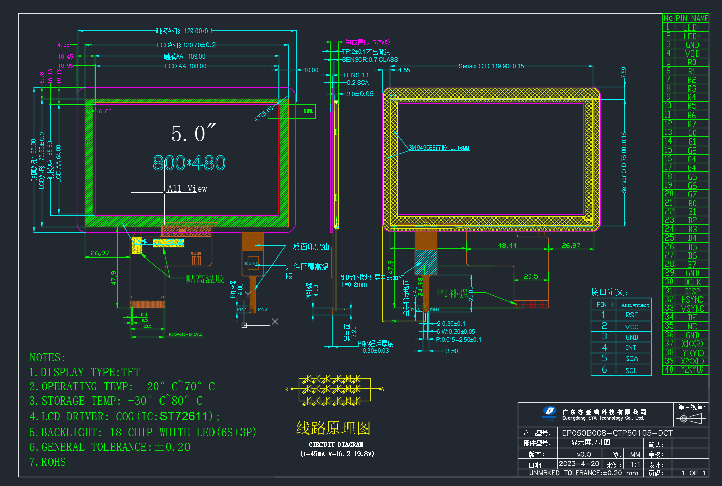722x486 pixels.
Task: Select 'Guangdong EYA Technology Co., Ltd.' text
Action: click(603, 418)
